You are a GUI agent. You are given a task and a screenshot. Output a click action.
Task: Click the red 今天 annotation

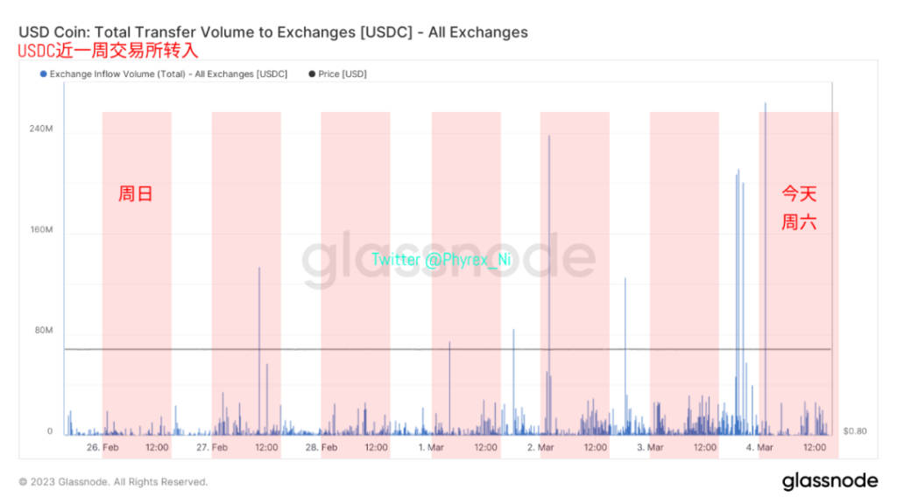[x=799, y=193]
